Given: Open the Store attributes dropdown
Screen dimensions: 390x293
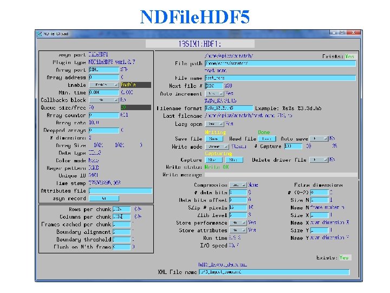Looking at the screenshot, I should tap(238, 230).
